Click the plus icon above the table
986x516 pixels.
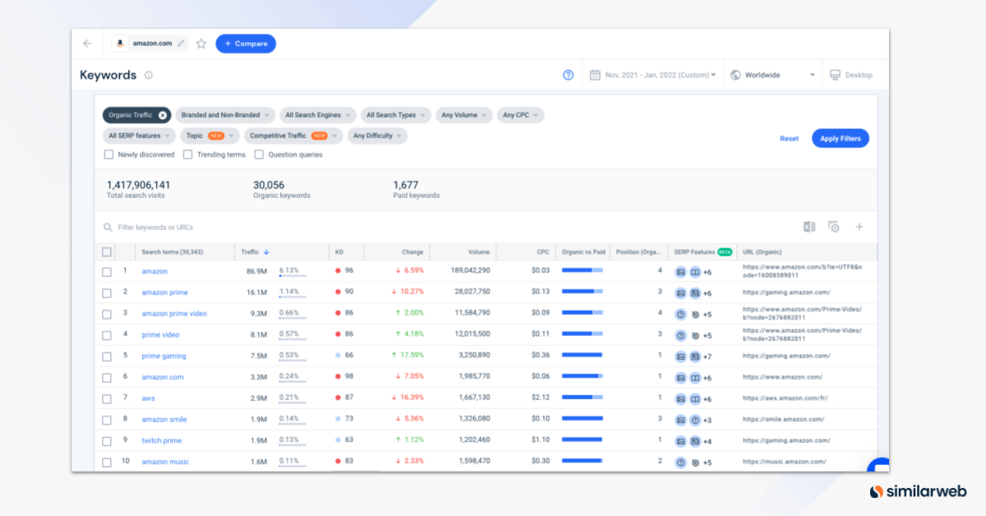pyautogui.click(x=859, y=227)
